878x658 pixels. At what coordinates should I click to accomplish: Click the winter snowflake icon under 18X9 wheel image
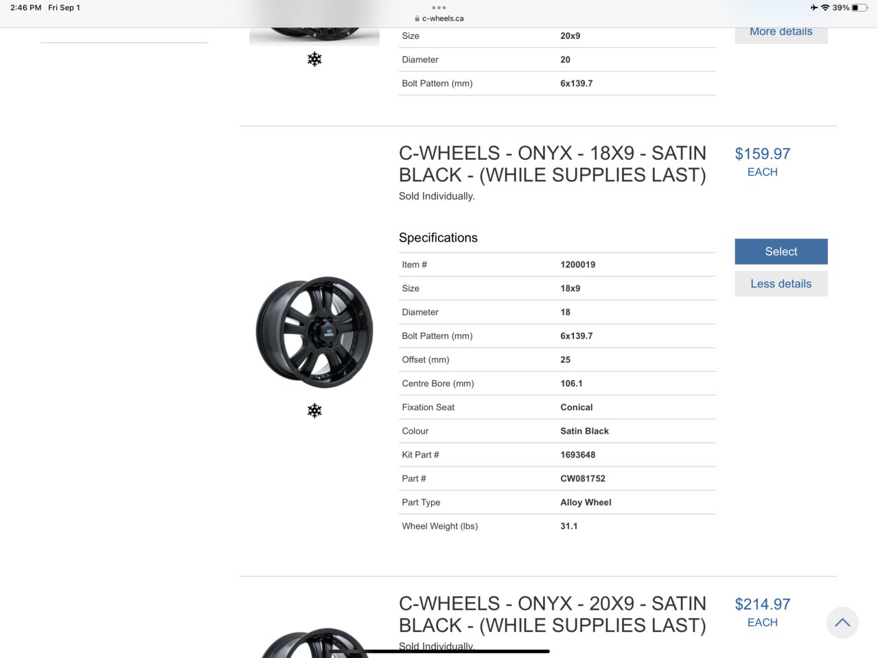click(314, 410)
